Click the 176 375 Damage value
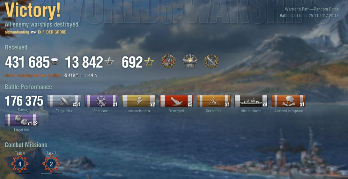 24,101
